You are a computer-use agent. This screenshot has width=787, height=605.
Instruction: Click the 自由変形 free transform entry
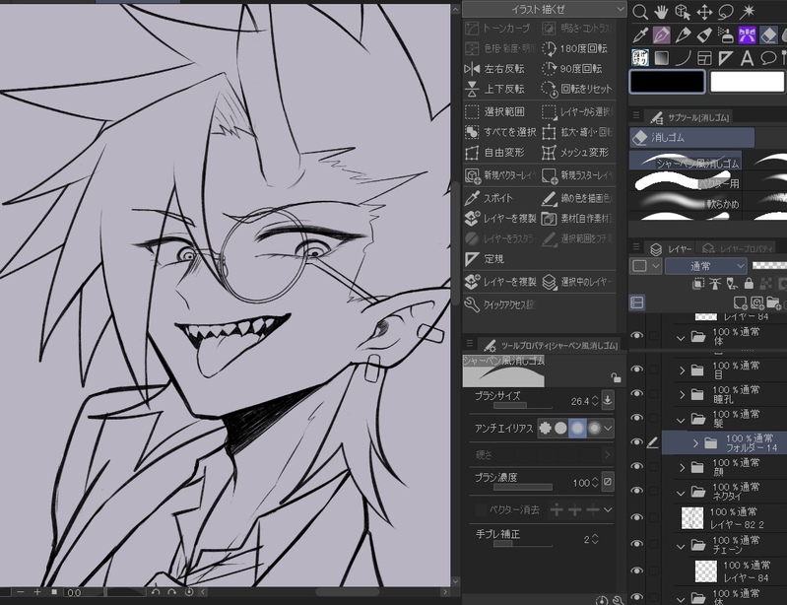click(494, 152)
